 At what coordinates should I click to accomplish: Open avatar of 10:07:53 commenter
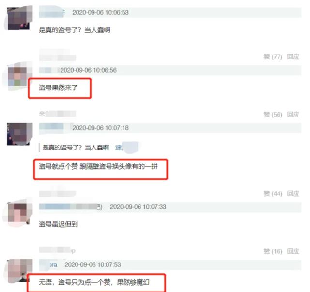(19, 271)
